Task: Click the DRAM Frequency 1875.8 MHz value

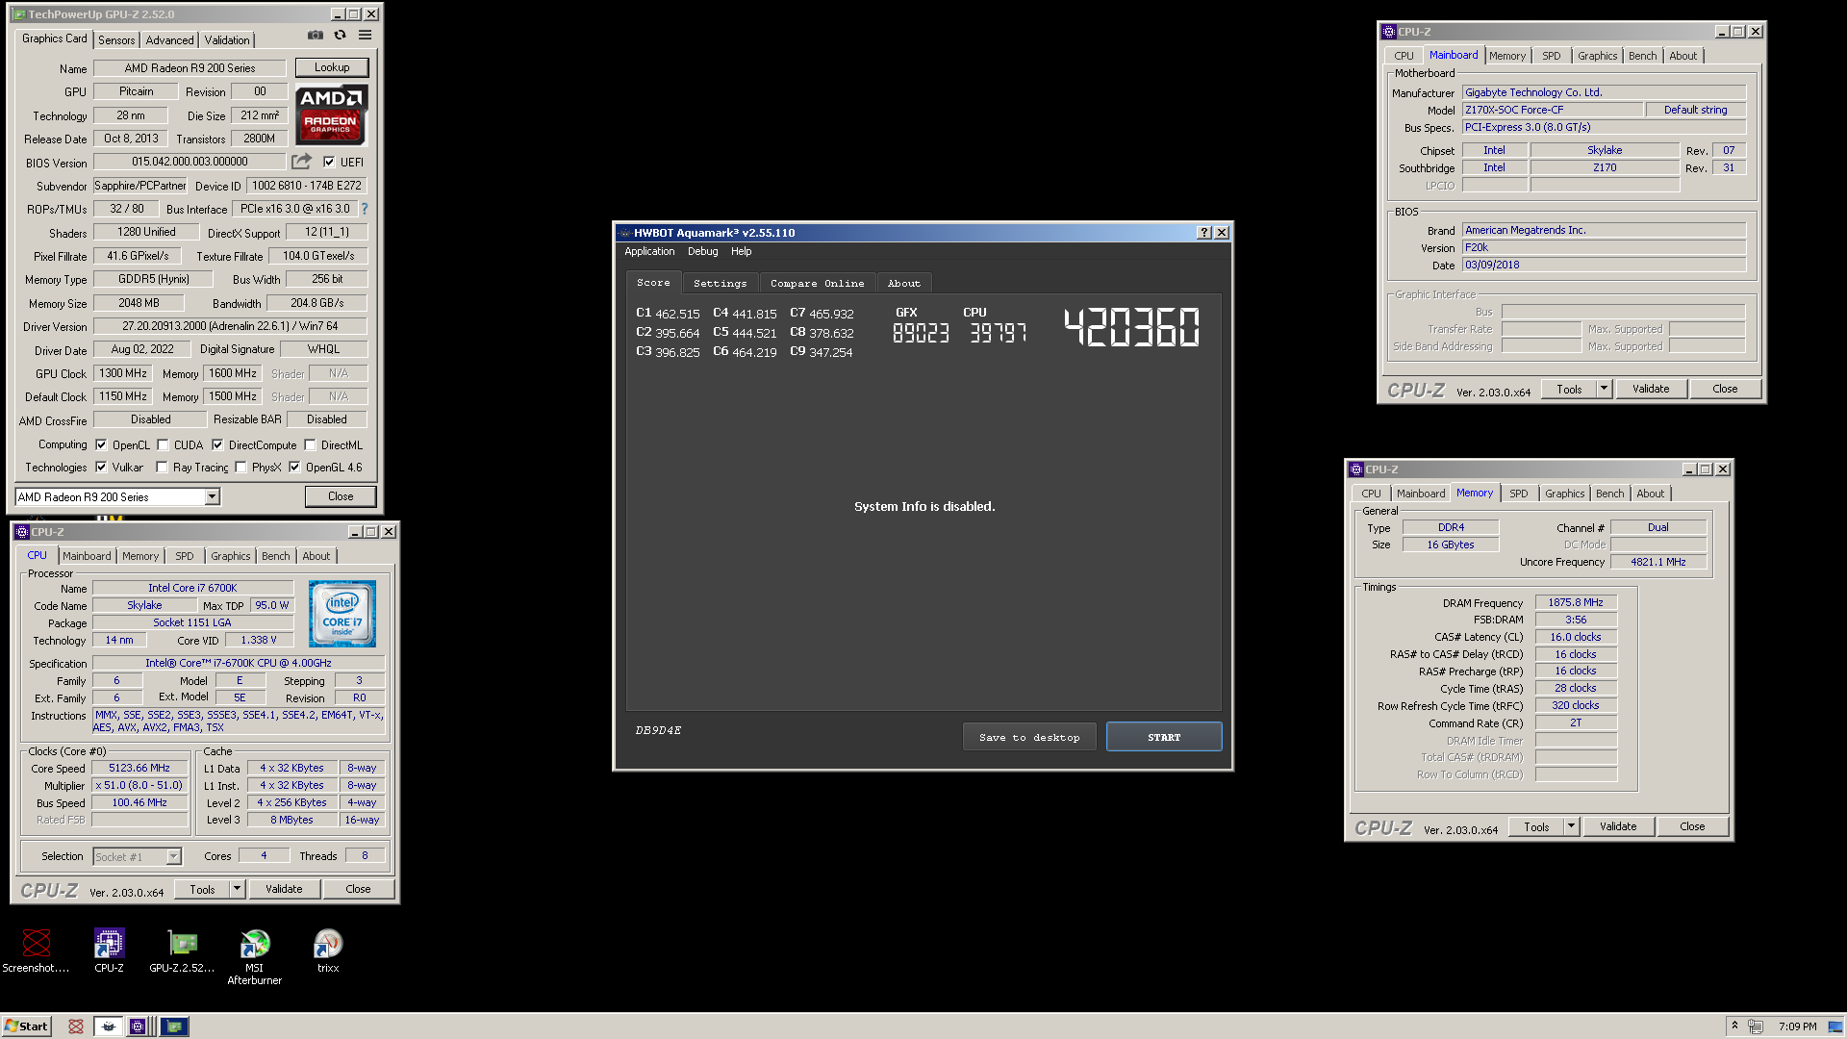Action: tap(1576, 602)
